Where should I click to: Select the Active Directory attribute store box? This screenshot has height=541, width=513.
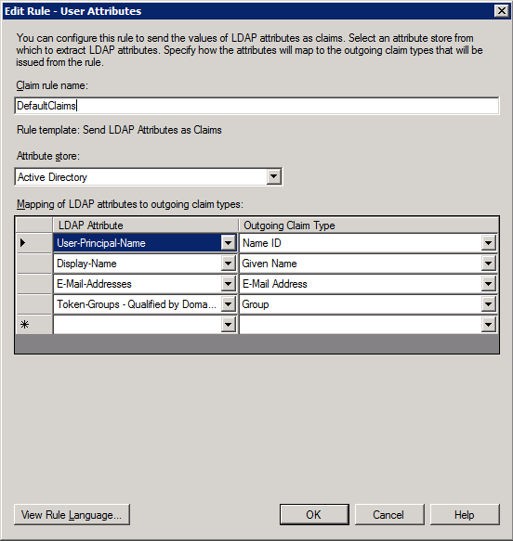tap(149, 176)
